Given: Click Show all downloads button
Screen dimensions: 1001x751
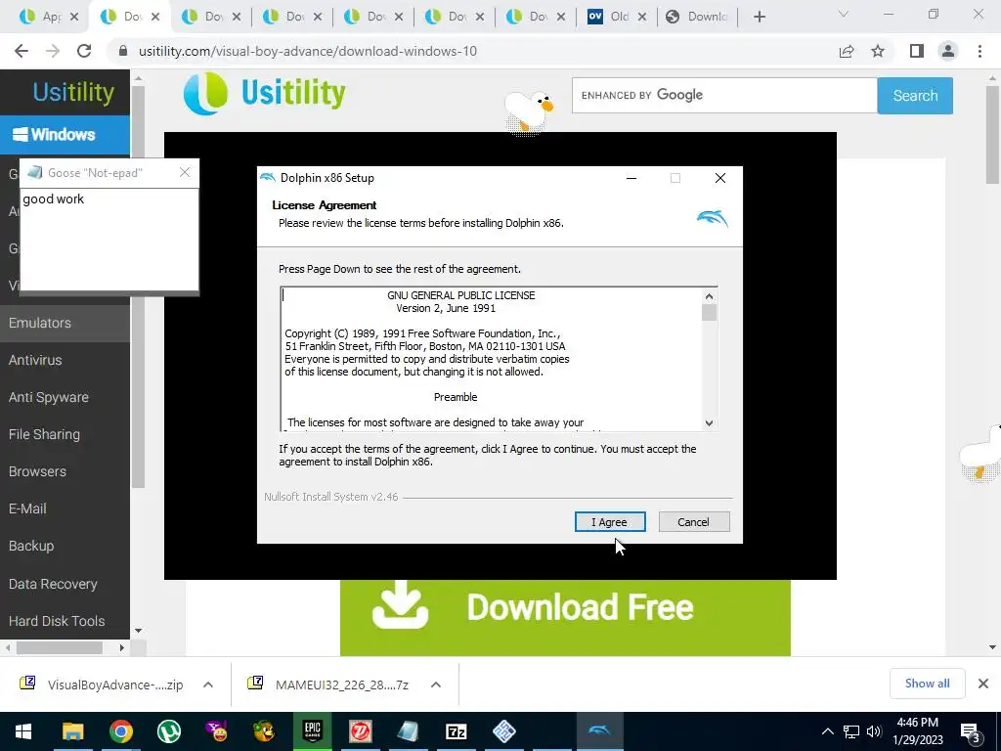Looking at the screenshot, I should (x=927, y=684).
